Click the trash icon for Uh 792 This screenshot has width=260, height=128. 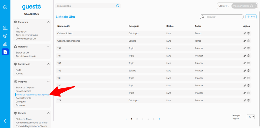tap(249, 48)
